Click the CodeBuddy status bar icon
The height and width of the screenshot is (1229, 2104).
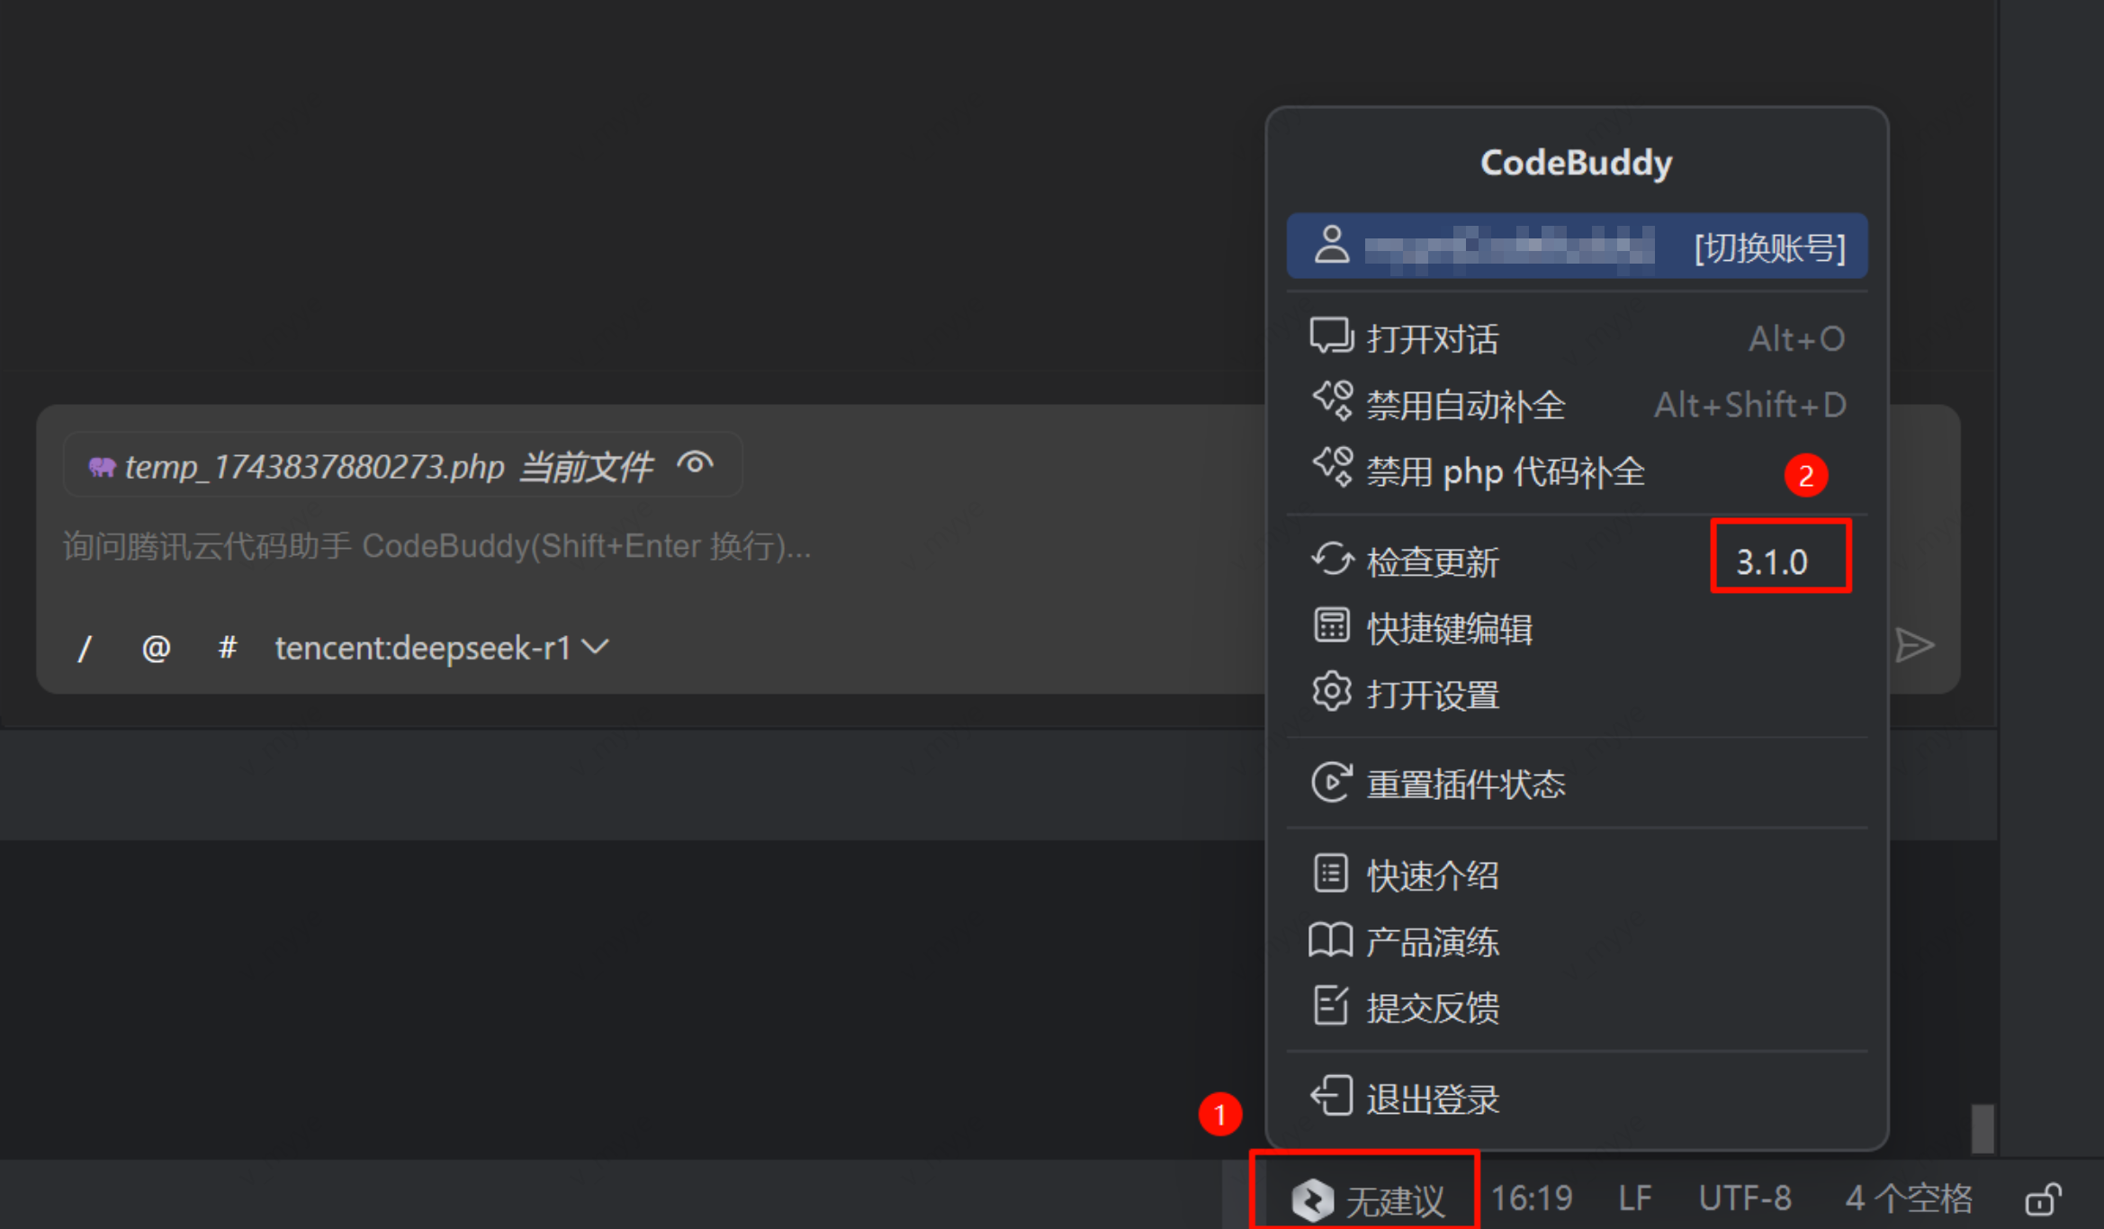(1312, 1199)
